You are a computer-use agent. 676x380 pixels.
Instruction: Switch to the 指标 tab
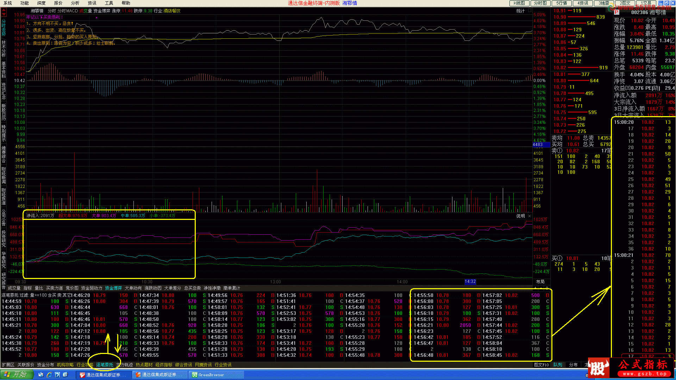click(x=27, y=288)
